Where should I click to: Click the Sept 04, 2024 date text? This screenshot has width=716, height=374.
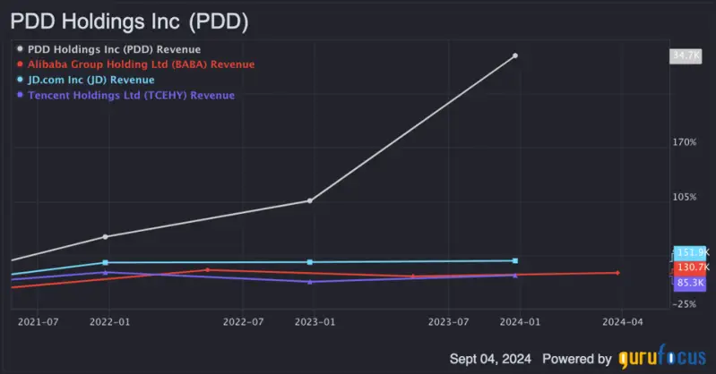490,359
